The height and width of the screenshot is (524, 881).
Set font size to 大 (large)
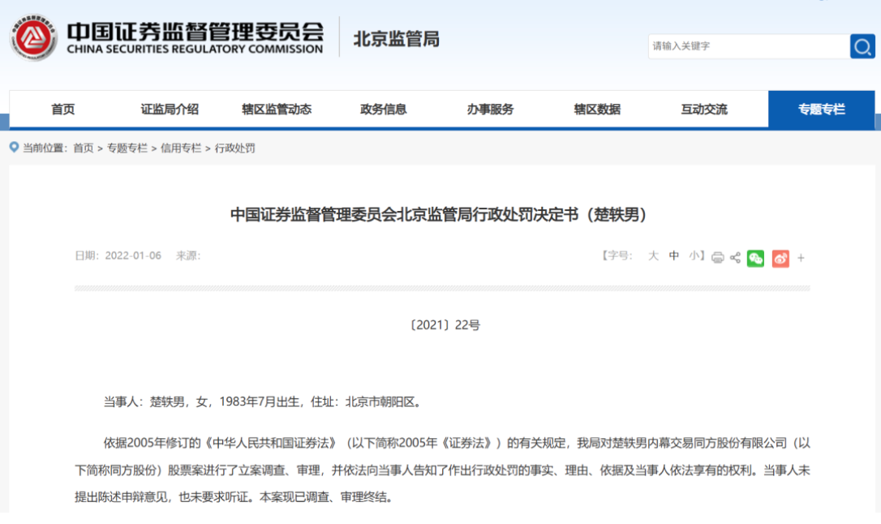(x=653, y=256)
